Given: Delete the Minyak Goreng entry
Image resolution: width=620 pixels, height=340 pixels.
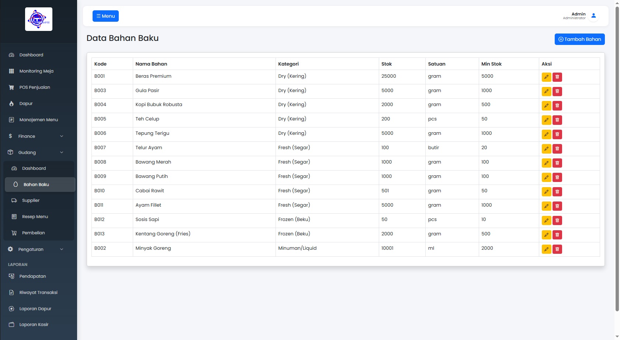Looking at the screenshot, I should pos(557,249).
